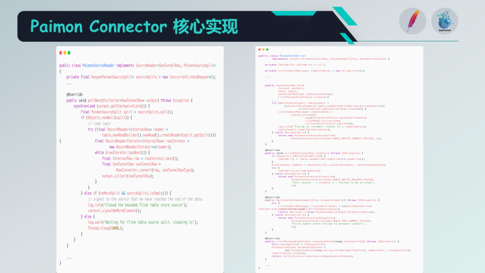Click 'Thread.sleep(1000L);' line
The width and height of the screenshot is (485, 273).
(106, 228)
